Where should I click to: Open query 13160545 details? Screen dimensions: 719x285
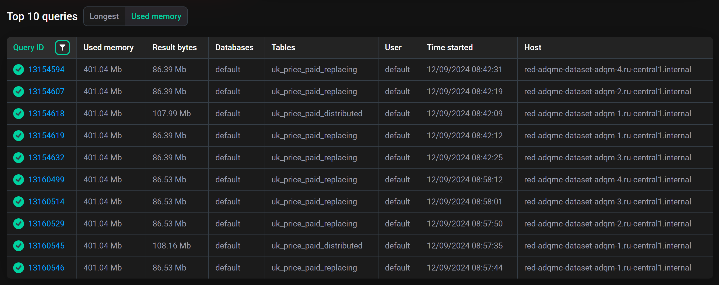coord(46,246)
